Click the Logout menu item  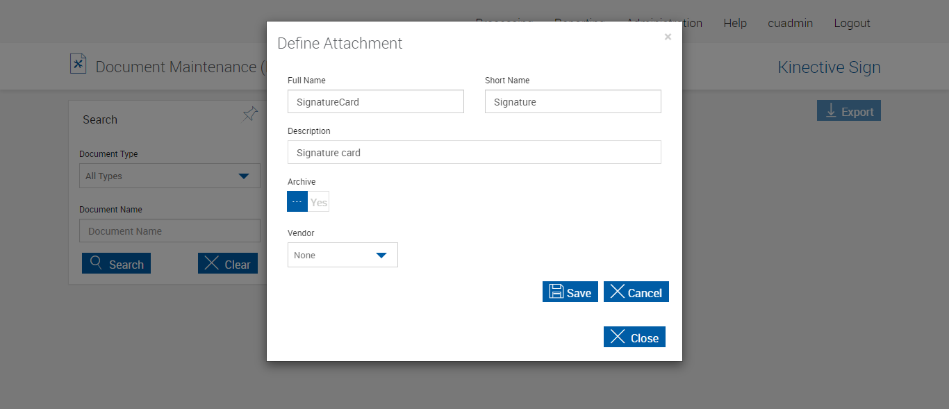click(852, 23)
